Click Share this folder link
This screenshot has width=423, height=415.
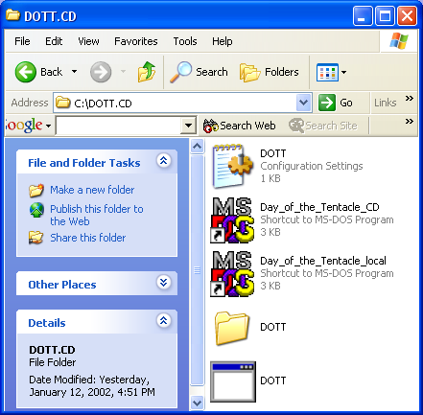(x=88, y=238)
